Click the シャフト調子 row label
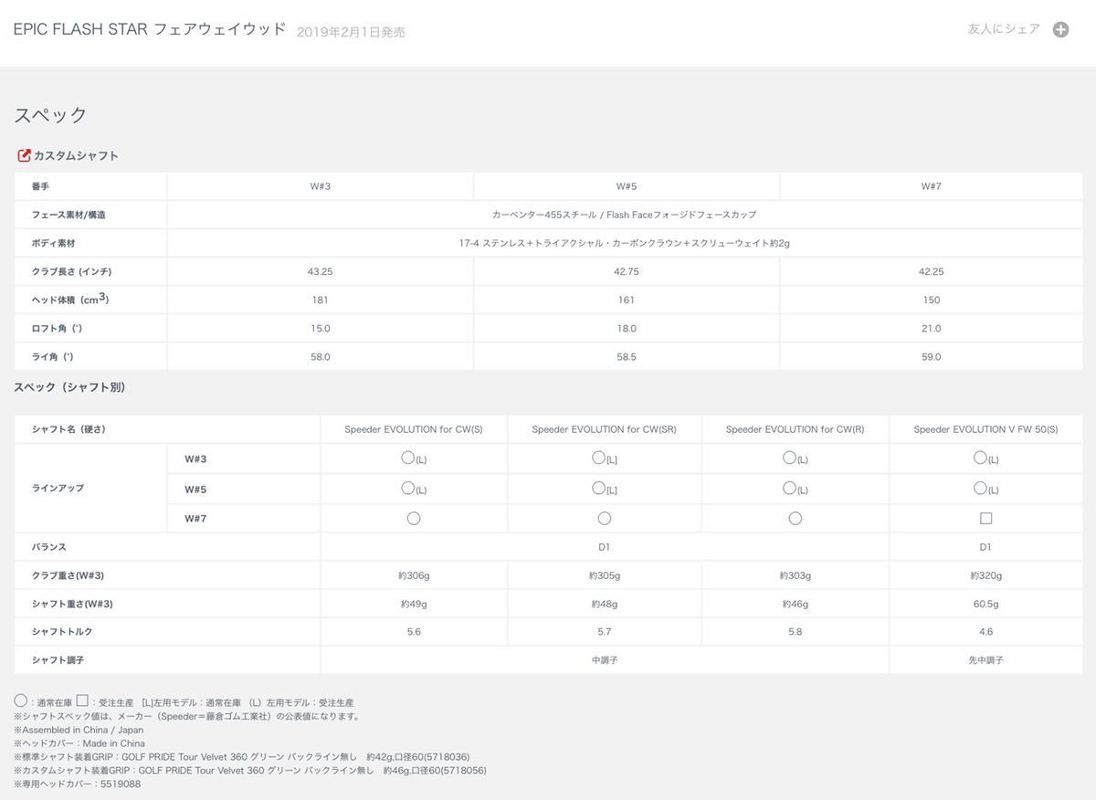The image size is (1096, 800). click(57, 659)
